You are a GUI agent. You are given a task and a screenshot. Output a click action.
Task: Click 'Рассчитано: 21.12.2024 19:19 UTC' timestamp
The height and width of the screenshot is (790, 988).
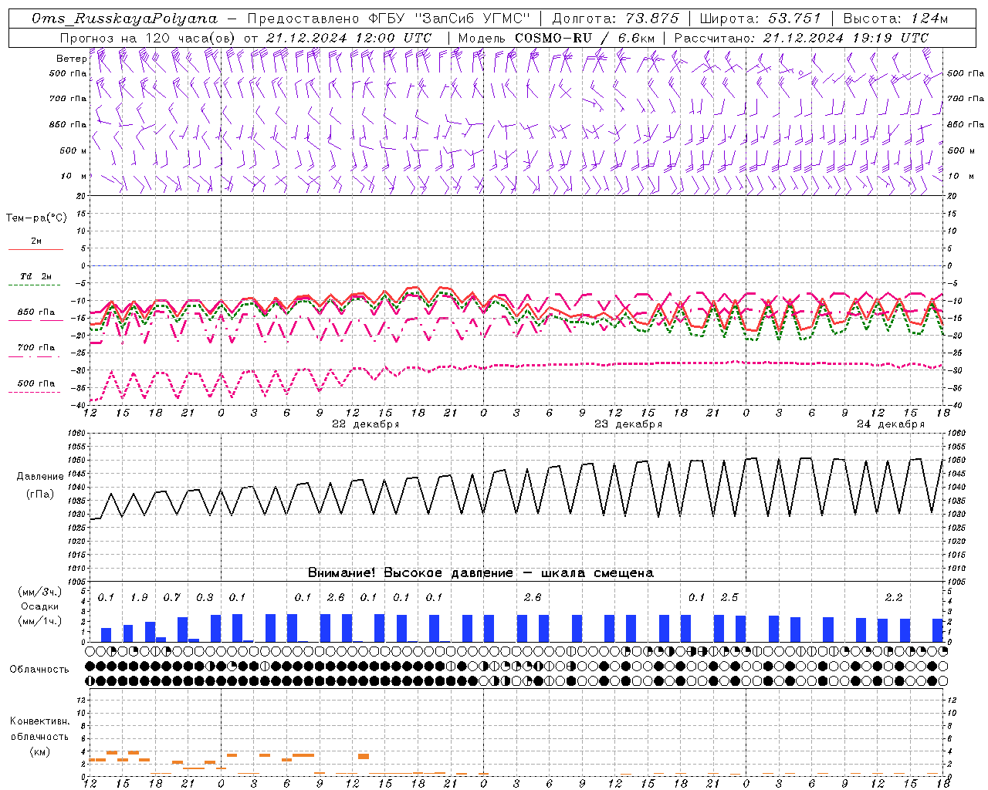pos(801,38)
